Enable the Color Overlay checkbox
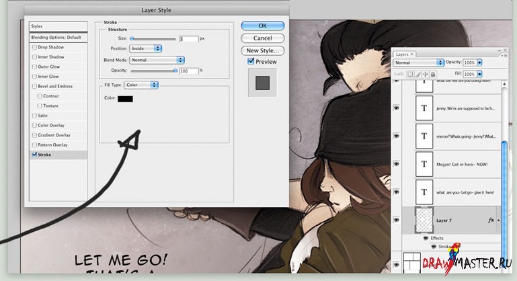The image size is (517, 281). 34,125
